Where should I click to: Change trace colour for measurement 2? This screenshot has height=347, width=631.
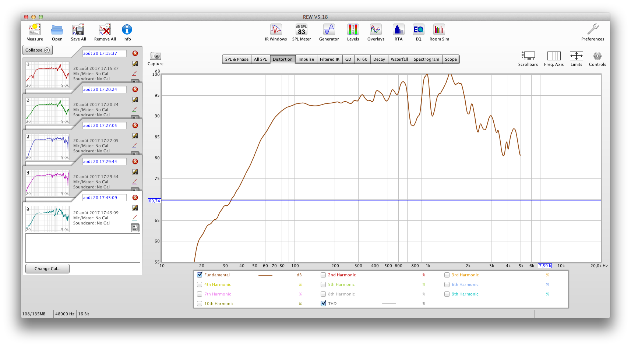tap(135, 110)
